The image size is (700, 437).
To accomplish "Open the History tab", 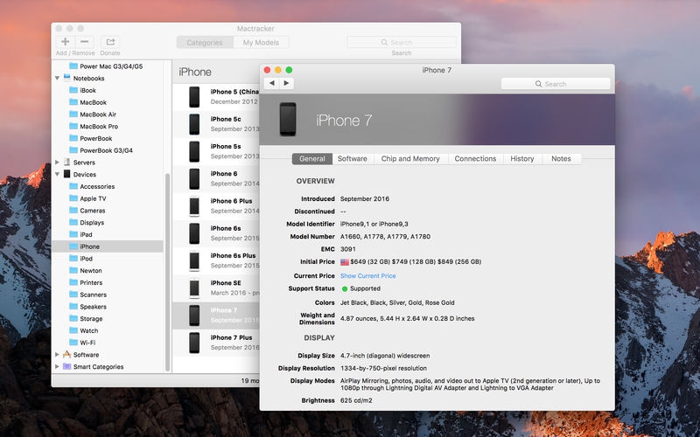I will pyautogui.click(x=522, y=159).
